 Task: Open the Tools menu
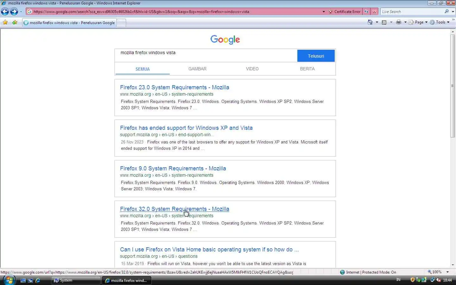[x=440, y=22]
